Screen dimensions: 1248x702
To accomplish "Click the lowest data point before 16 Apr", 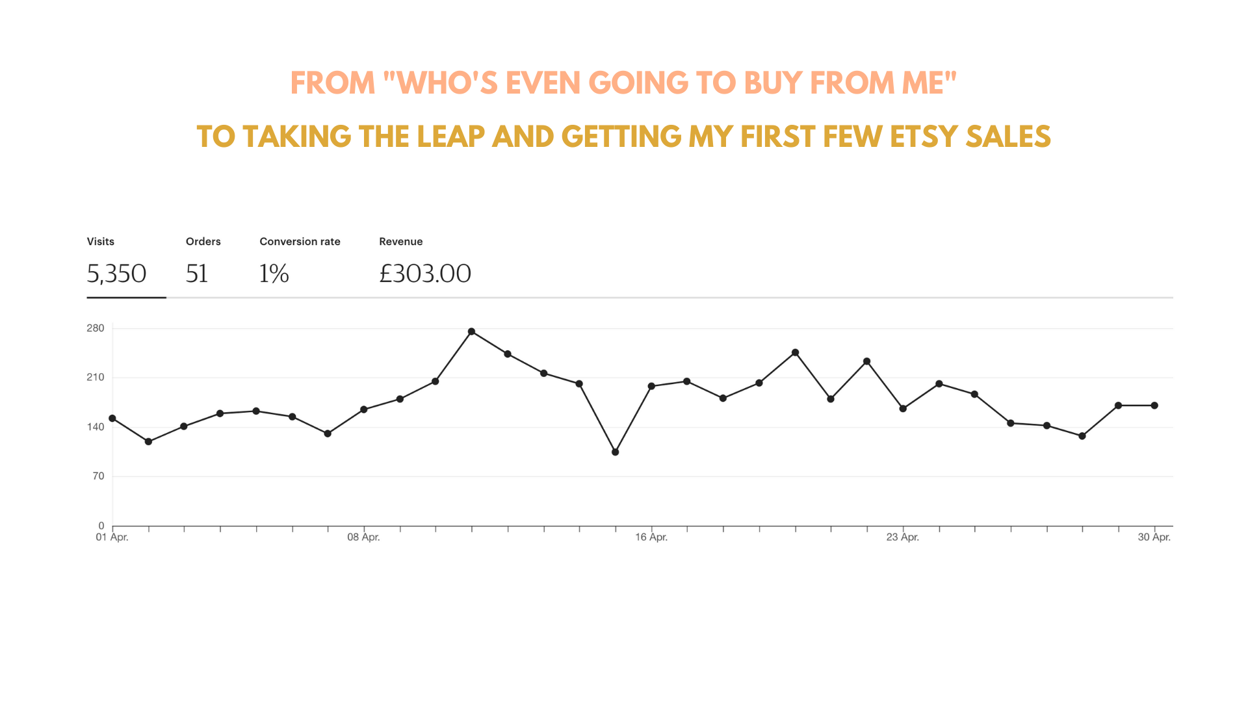I will click(615, 452).
